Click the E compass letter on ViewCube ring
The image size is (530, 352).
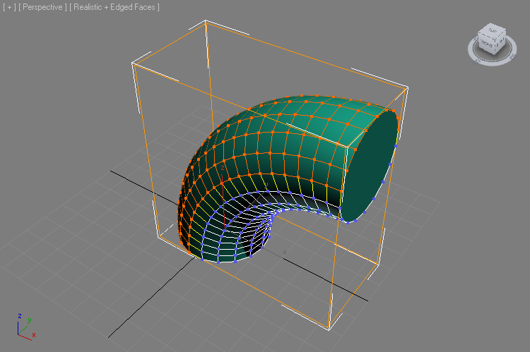(513, 57)
